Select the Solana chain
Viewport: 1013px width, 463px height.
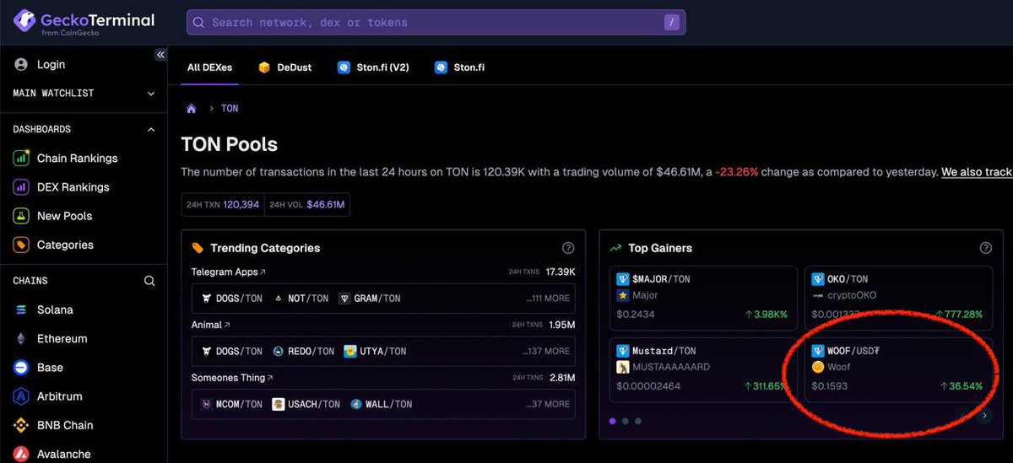[x=43, y=310]
